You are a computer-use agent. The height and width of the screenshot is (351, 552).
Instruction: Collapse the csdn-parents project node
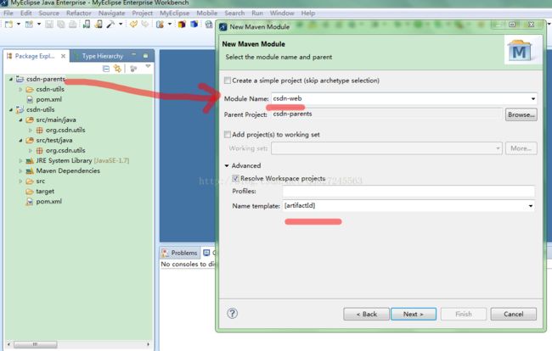tap(11, 80)
